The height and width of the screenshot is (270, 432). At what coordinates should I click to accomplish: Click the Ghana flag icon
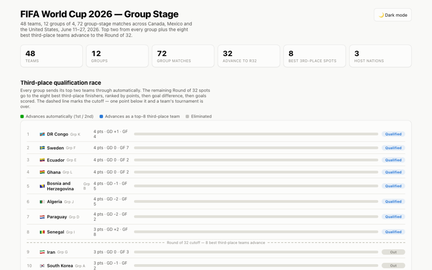[x=42, y=172]
